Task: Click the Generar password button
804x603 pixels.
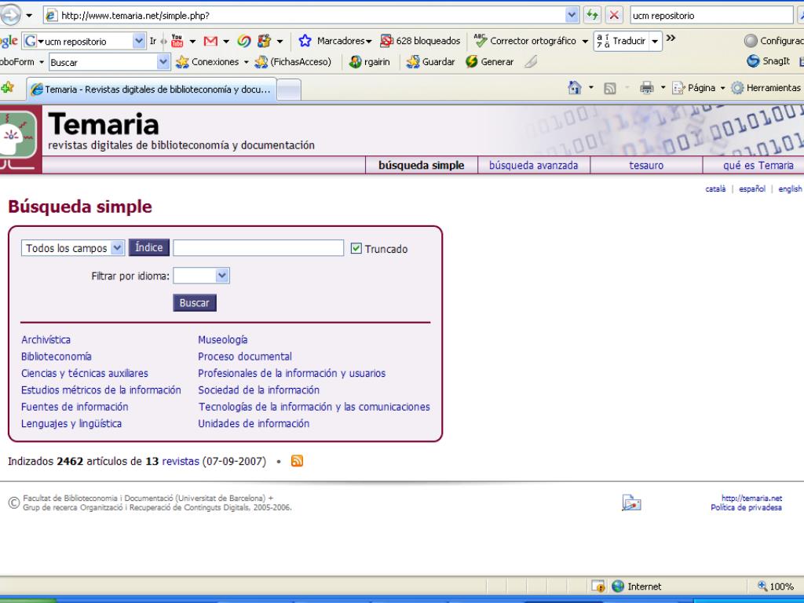Action: click(490, 62)
